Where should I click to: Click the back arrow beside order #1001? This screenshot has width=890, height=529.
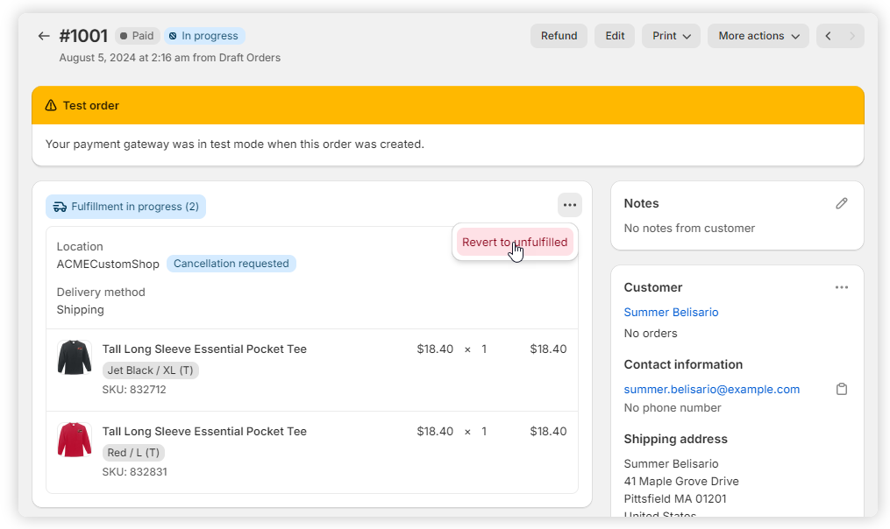[44, 36]
